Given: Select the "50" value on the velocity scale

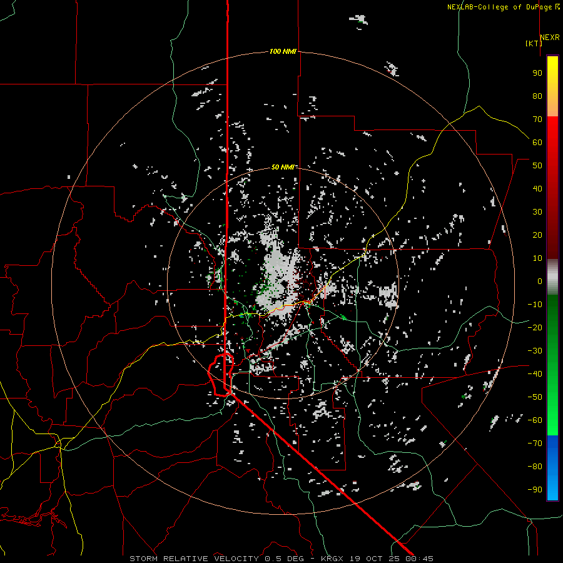Looking at the screenshot, I should (x=537, y=166).
